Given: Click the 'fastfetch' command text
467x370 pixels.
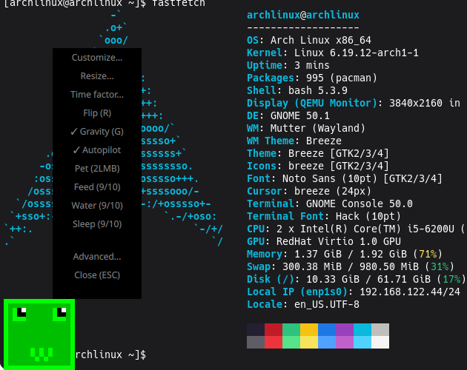Looking at the screenshot, I should 179,3.
